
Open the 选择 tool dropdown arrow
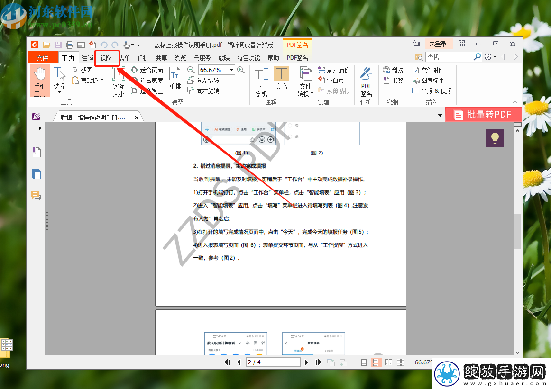pos(59,93)
